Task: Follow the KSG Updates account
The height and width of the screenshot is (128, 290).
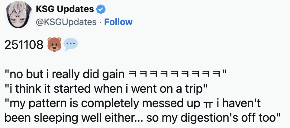Action: click(118, 22)
